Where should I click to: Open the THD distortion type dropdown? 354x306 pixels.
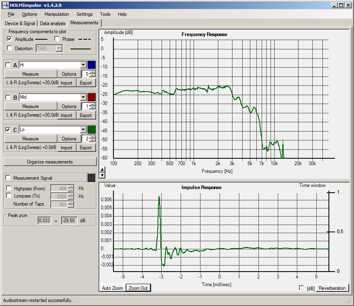click(x=59, y=48)
